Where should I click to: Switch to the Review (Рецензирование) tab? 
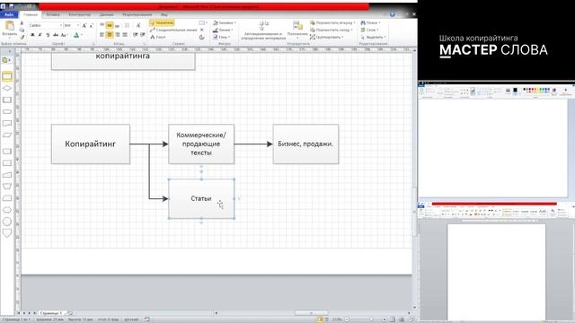coord(137,14)
